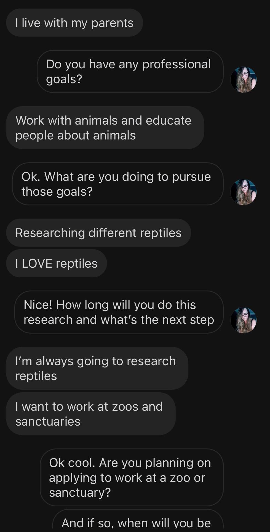Screen dimensions: 270x532
Task: Click the word "professional" in the goals question
Action: coord(177,64)
